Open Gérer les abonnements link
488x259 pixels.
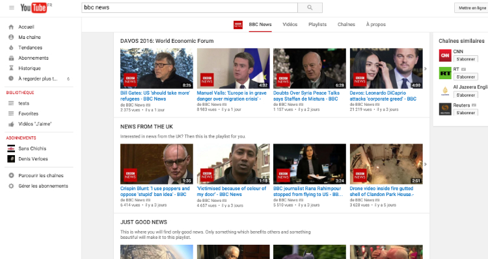[43, 186]
